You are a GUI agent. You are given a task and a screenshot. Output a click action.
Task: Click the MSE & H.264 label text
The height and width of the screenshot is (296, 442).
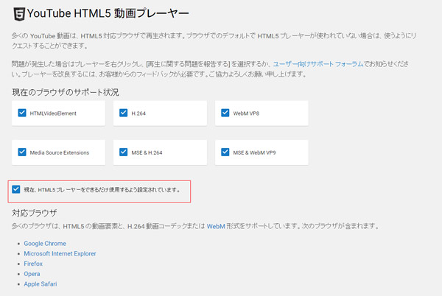coord(147,152)
